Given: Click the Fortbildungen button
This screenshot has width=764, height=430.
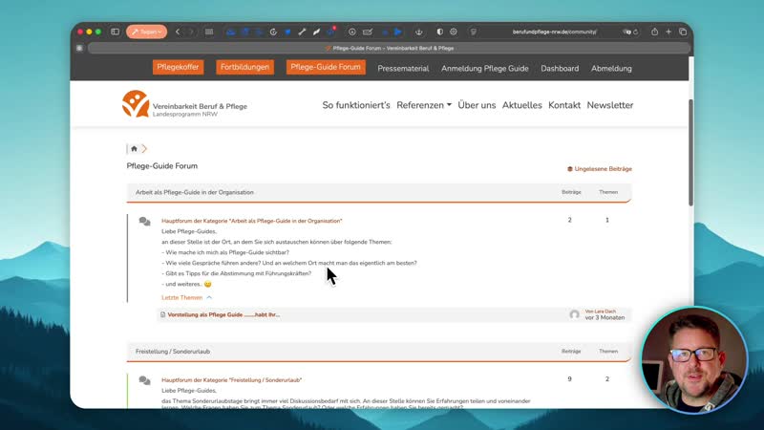Looking at the screenshot, I should coord(245,68).
